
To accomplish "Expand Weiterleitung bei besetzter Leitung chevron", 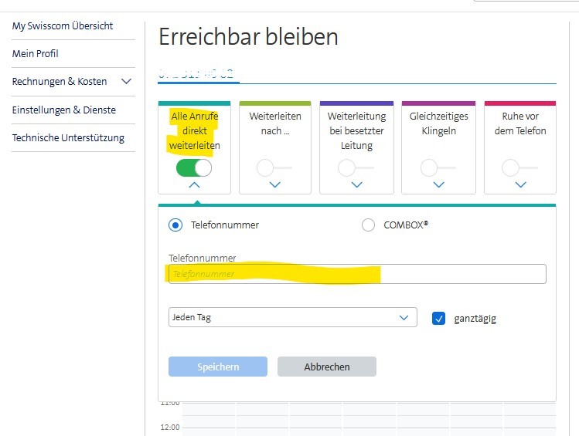I will click(x=356, y=184).
